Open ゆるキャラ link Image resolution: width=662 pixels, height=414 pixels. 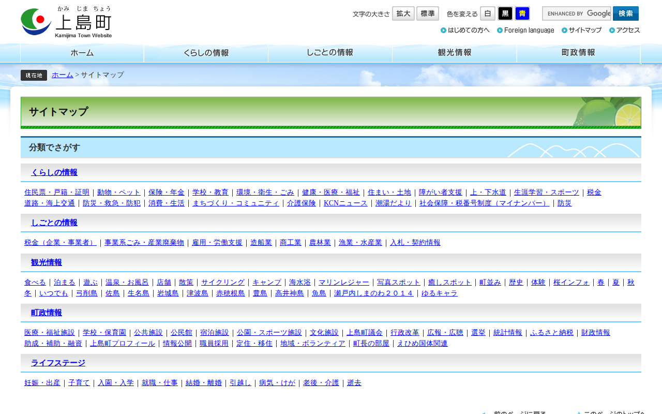[x=440, y=293]
